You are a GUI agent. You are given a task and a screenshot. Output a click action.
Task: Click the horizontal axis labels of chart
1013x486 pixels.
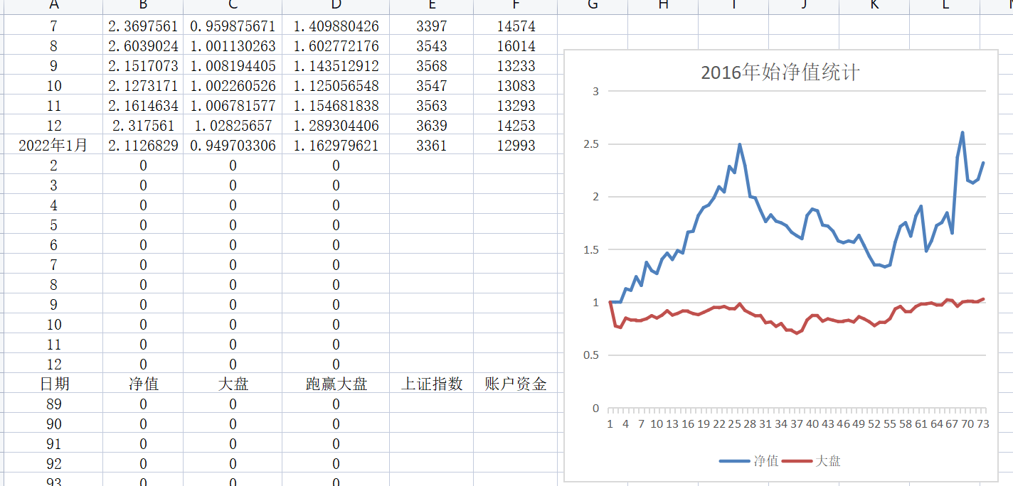pyautogui.click(x=797, y=424)
